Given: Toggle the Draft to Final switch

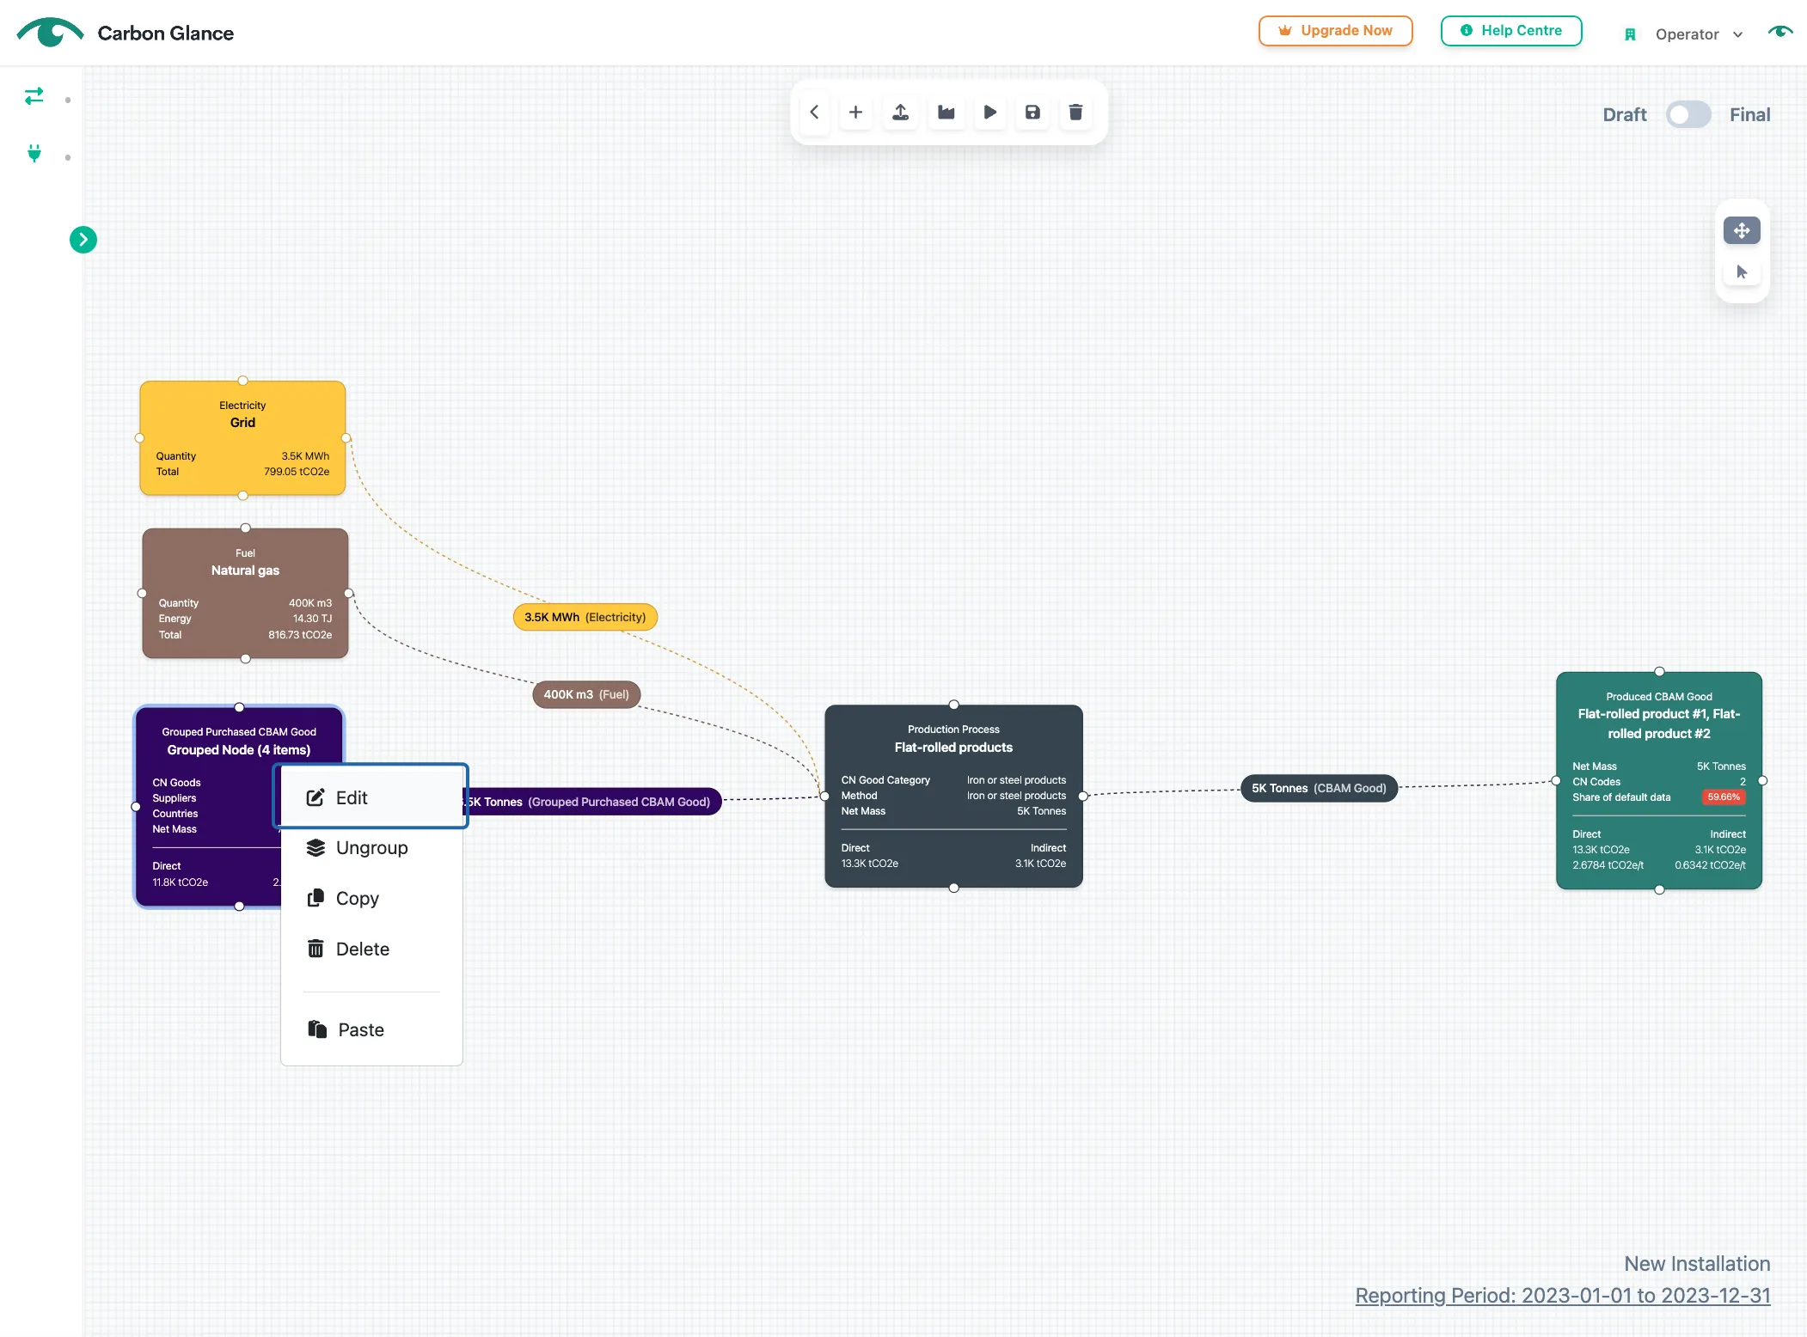Looking at the screenshot, I should (x=1688, y=115).
